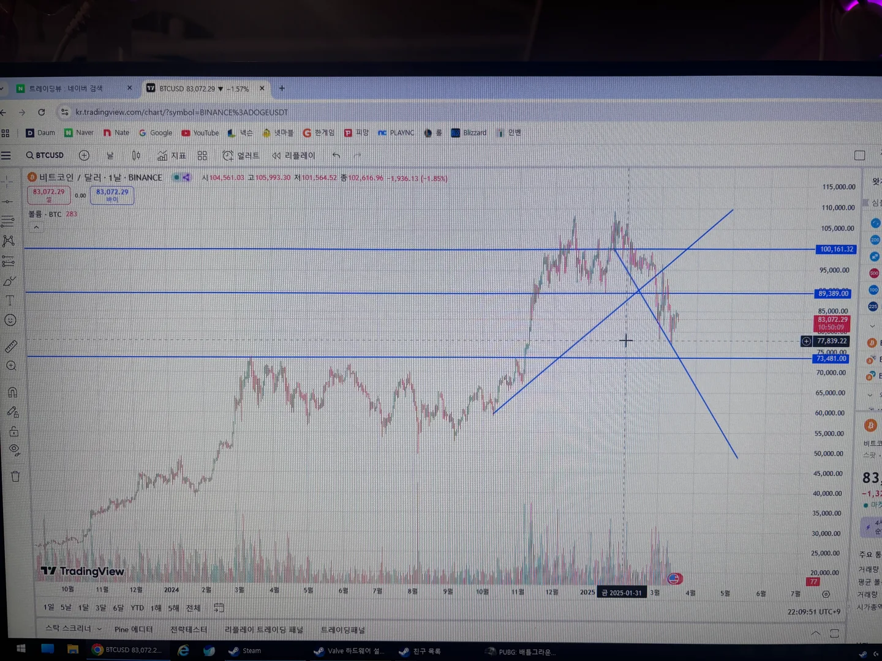Image resolution: width=882 pixels, height=661 pixels.
Task: Collapse the indicator legend with the chevron
Action: pyautogui.click(x=36, y=228)
